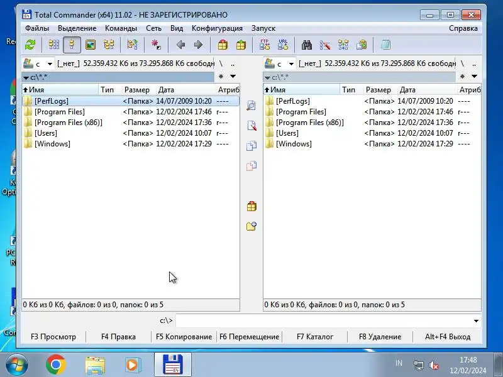Click the F7 Каталог button

(315, 337)
